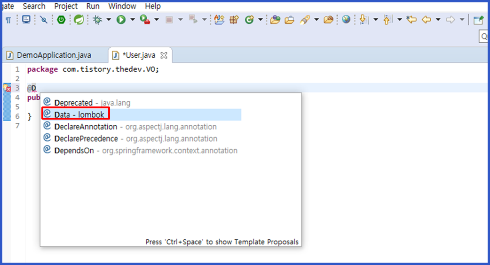Click line number 7 in gutter
This screenshot has height=265, width=490.
click(x=17, y=126)
